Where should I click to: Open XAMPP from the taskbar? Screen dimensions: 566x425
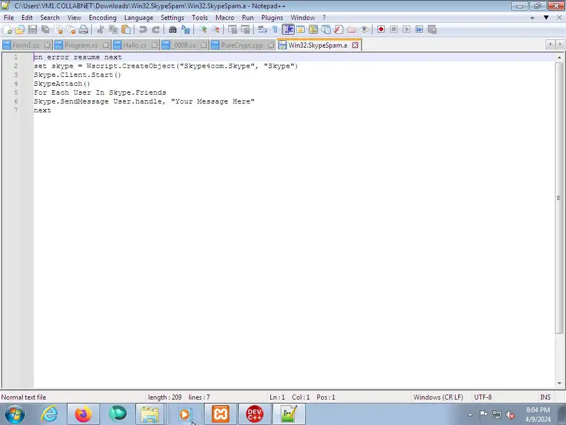point(221,414)
